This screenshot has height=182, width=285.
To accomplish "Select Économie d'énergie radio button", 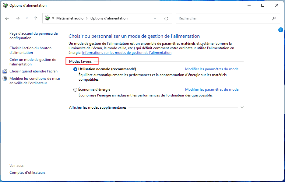I will (x=75, y=89).
